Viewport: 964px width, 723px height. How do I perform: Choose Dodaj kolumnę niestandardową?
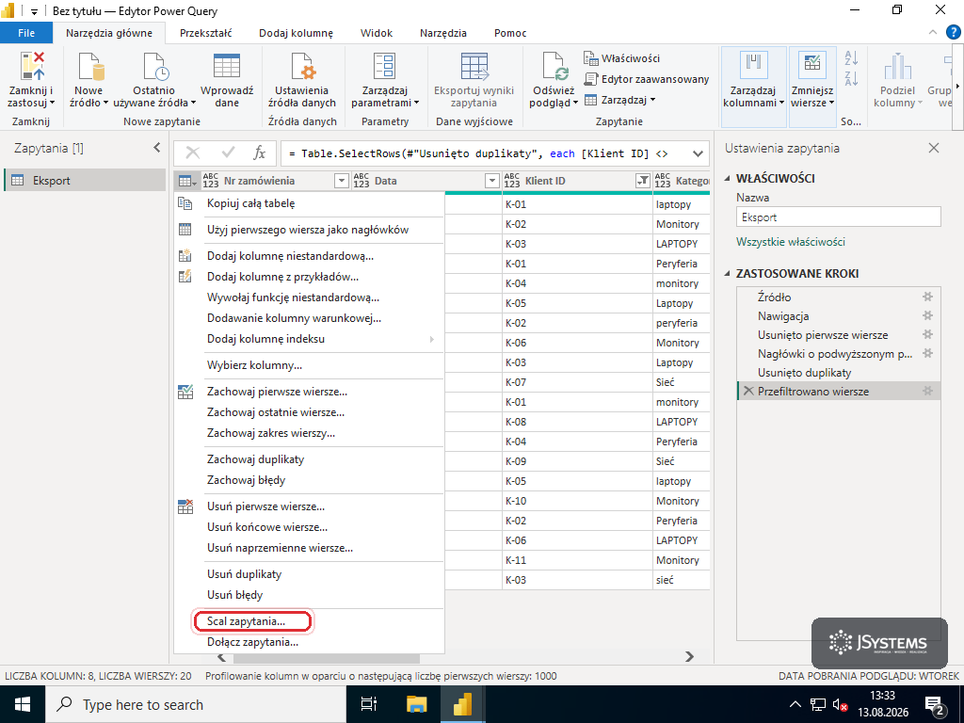point(309,256)
